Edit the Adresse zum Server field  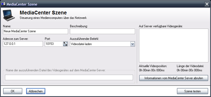click(x=23, y=44)
